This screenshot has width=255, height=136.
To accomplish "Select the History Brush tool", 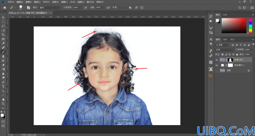I will (x=3, y=60).
